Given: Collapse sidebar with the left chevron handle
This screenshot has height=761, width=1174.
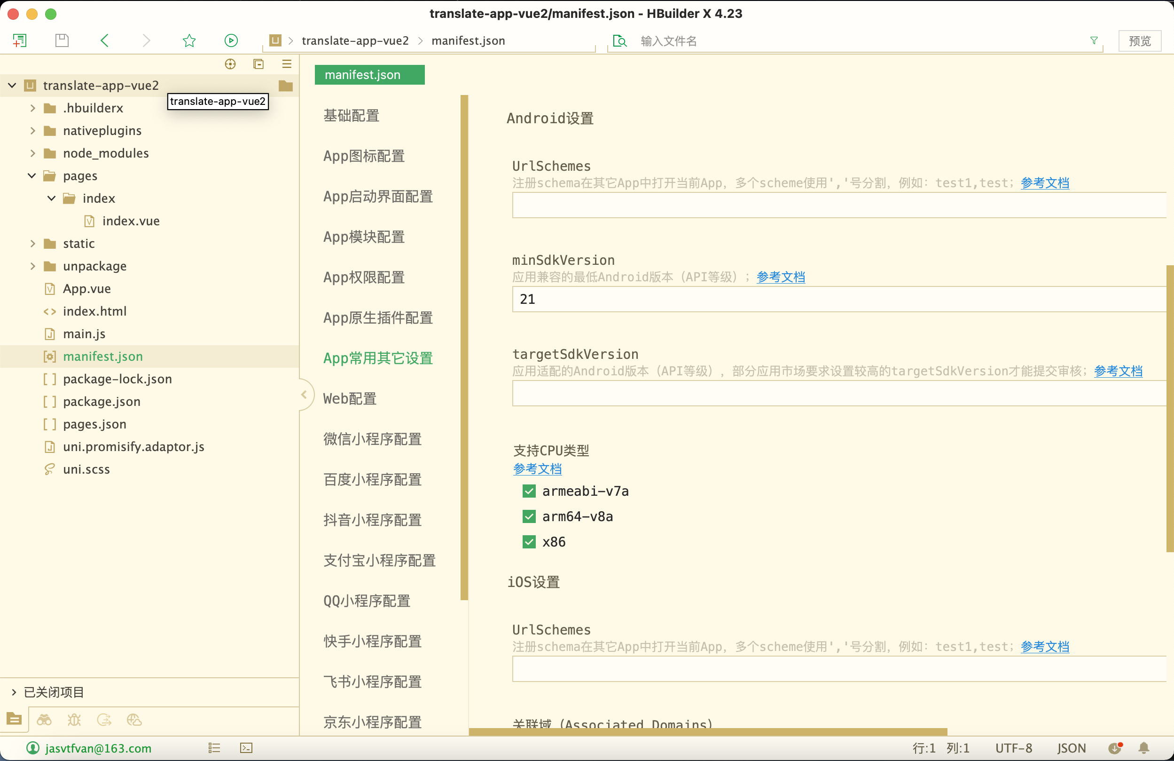Looking at the screenshot, I should (x=304, y=394).
